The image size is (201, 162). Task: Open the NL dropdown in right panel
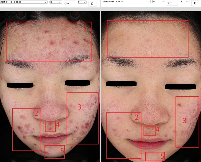pyautogui.click(x=158, y=2)
